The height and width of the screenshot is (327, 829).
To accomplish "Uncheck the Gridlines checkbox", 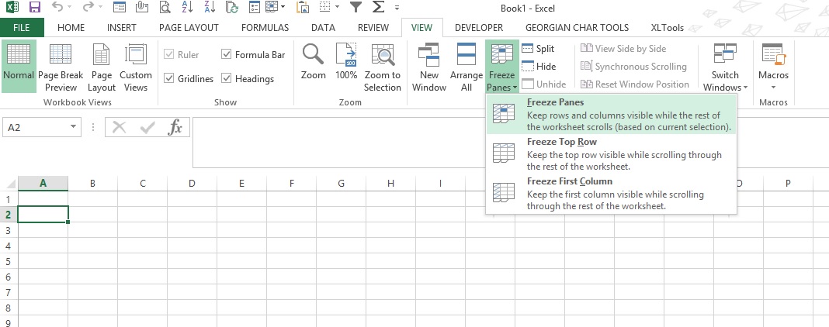I will click(169, 78).
